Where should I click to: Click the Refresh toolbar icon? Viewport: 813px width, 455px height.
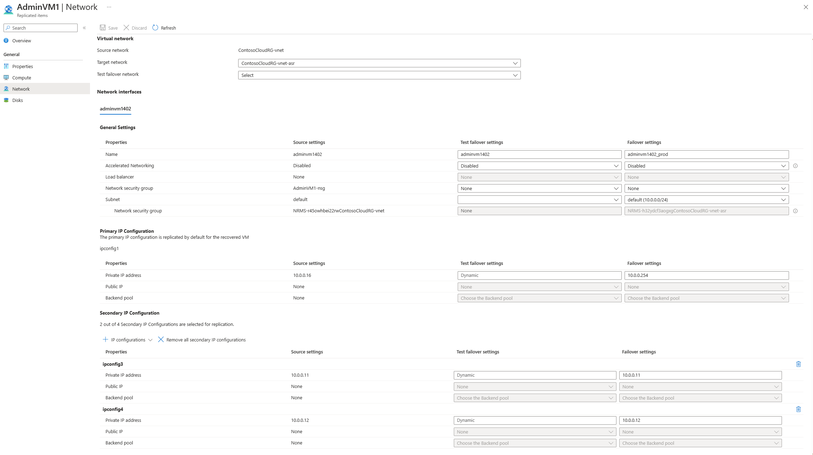coord(155,28)
